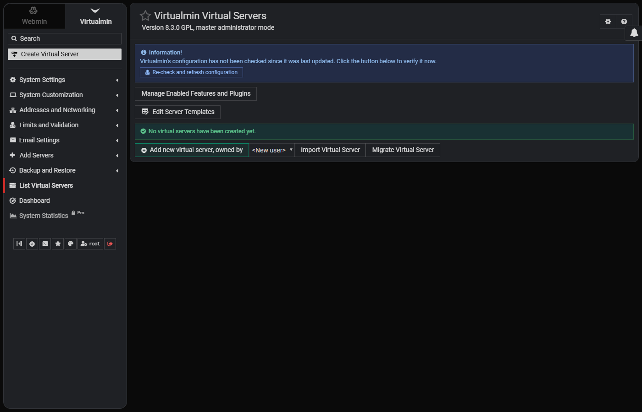Collapse the sidebar with the navigation toggle icon
642x412 pixels.
pos(19,244)
